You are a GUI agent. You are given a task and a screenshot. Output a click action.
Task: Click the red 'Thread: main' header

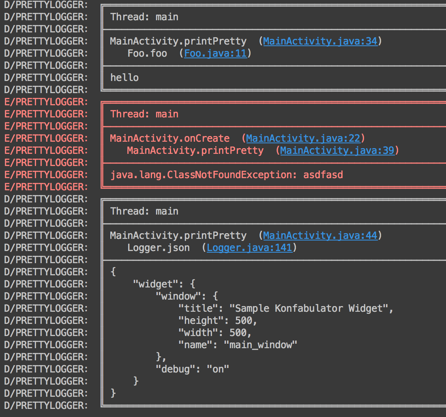coord(144,114)
